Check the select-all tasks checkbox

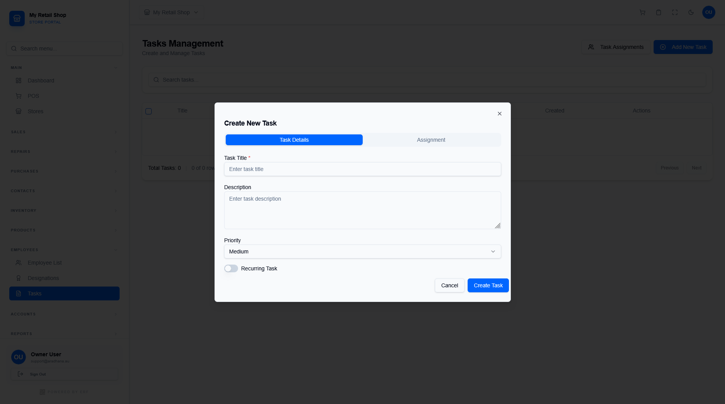[x=149, y=111]
